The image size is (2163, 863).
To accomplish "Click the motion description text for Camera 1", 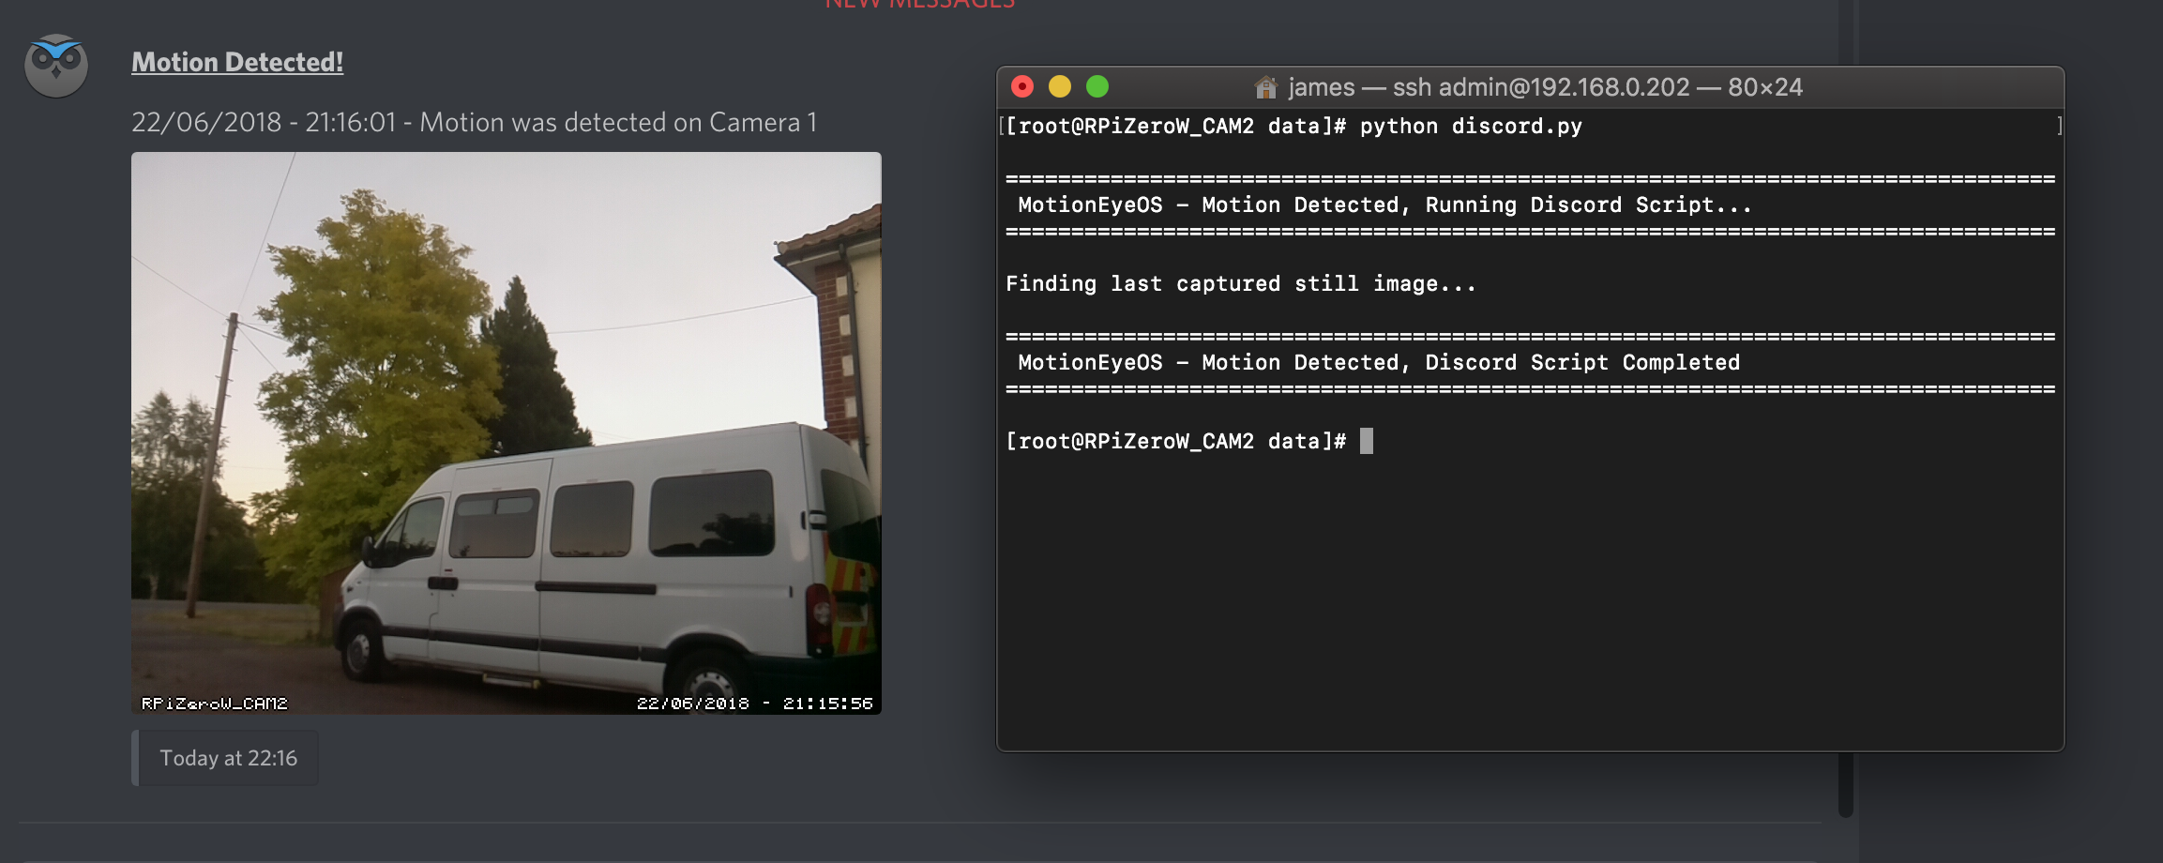I will click(x=474, y=122).
